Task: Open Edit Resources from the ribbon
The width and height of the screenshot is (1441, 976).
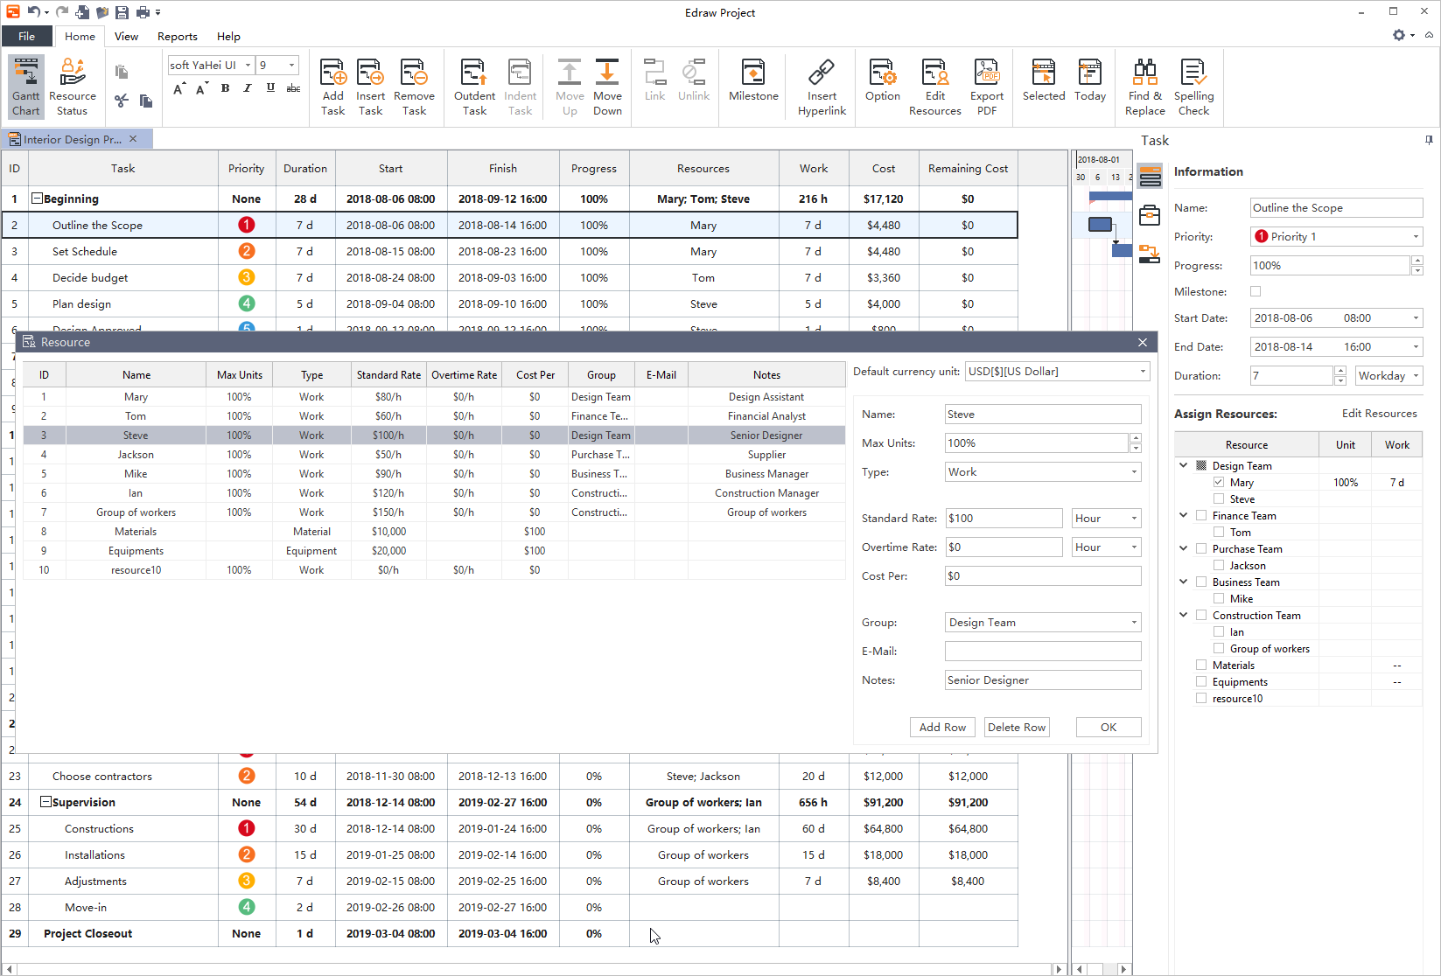Action: (x=935, y=87)
